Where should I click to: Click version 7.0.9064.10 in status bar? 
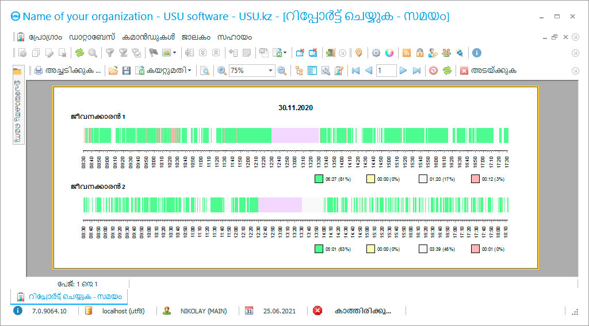(x=49, y=311)
